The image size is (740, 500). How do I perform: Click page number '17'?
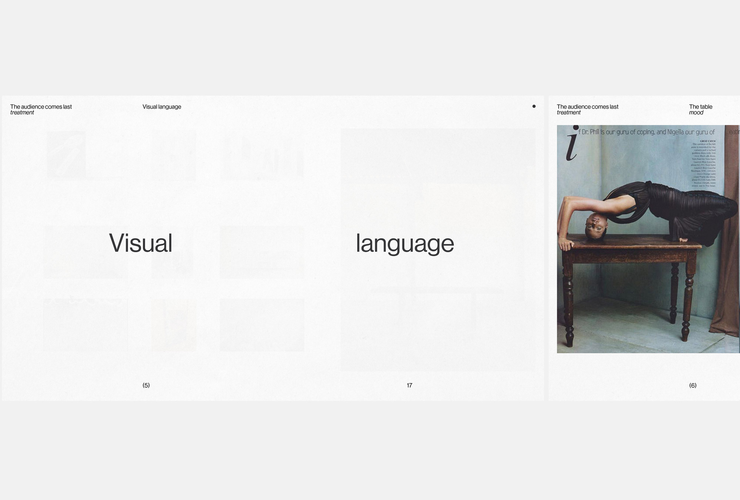pos(409,385)
